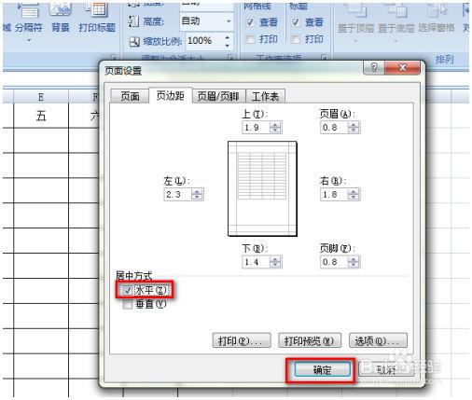Enable the 垂直 vertical centering checkbox
The height and width of the screenshot is (400, 472).
(x=127, y=304)
